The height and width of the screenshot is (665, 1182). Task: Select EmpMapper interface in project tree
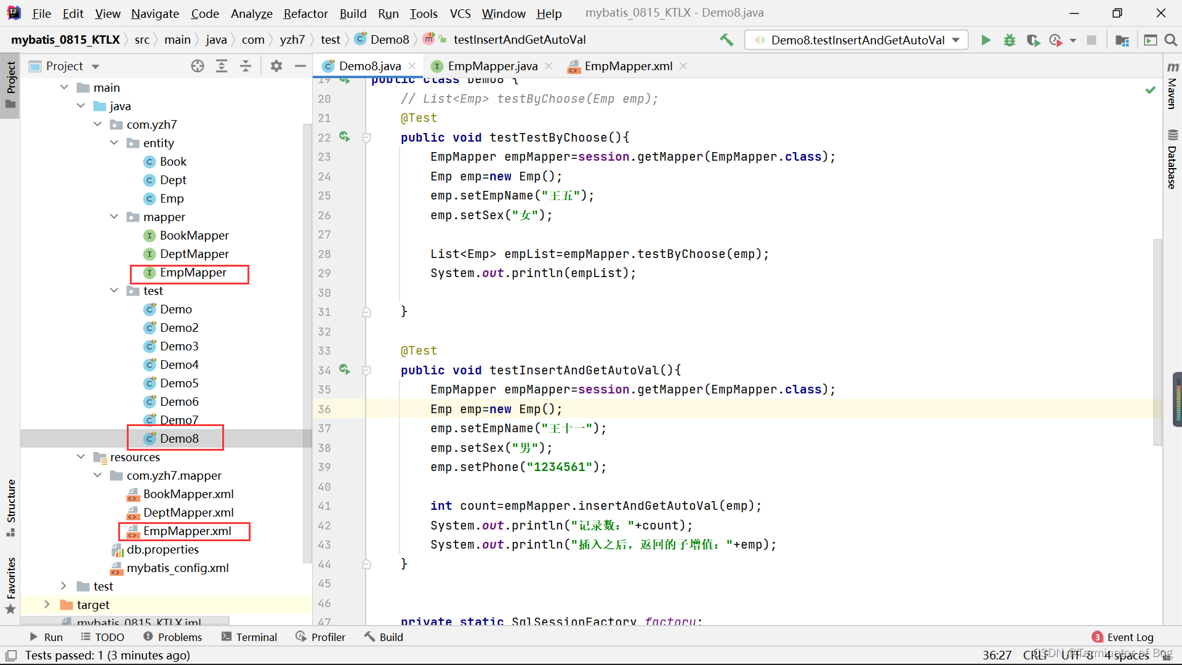[x=193, y=272]
